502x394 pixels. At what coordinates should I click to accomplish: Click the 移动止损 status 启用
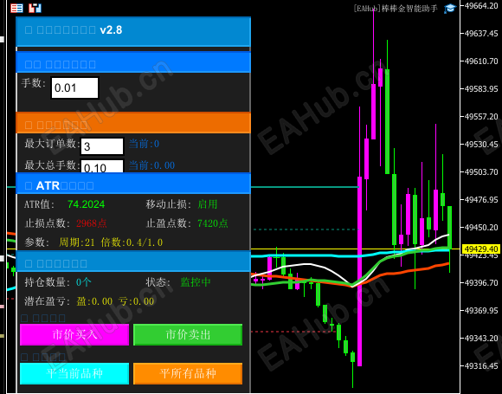click(x=208, y=204)
